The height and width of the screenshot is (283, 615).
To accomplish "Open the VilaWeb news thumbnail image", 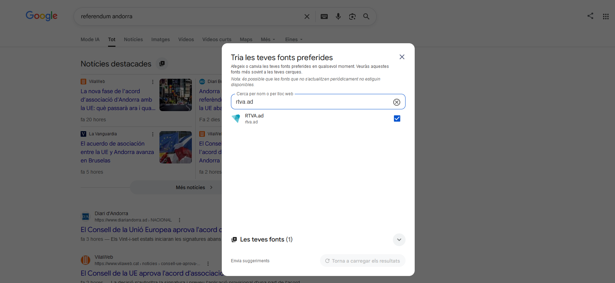I will click(x=176, y=95).
